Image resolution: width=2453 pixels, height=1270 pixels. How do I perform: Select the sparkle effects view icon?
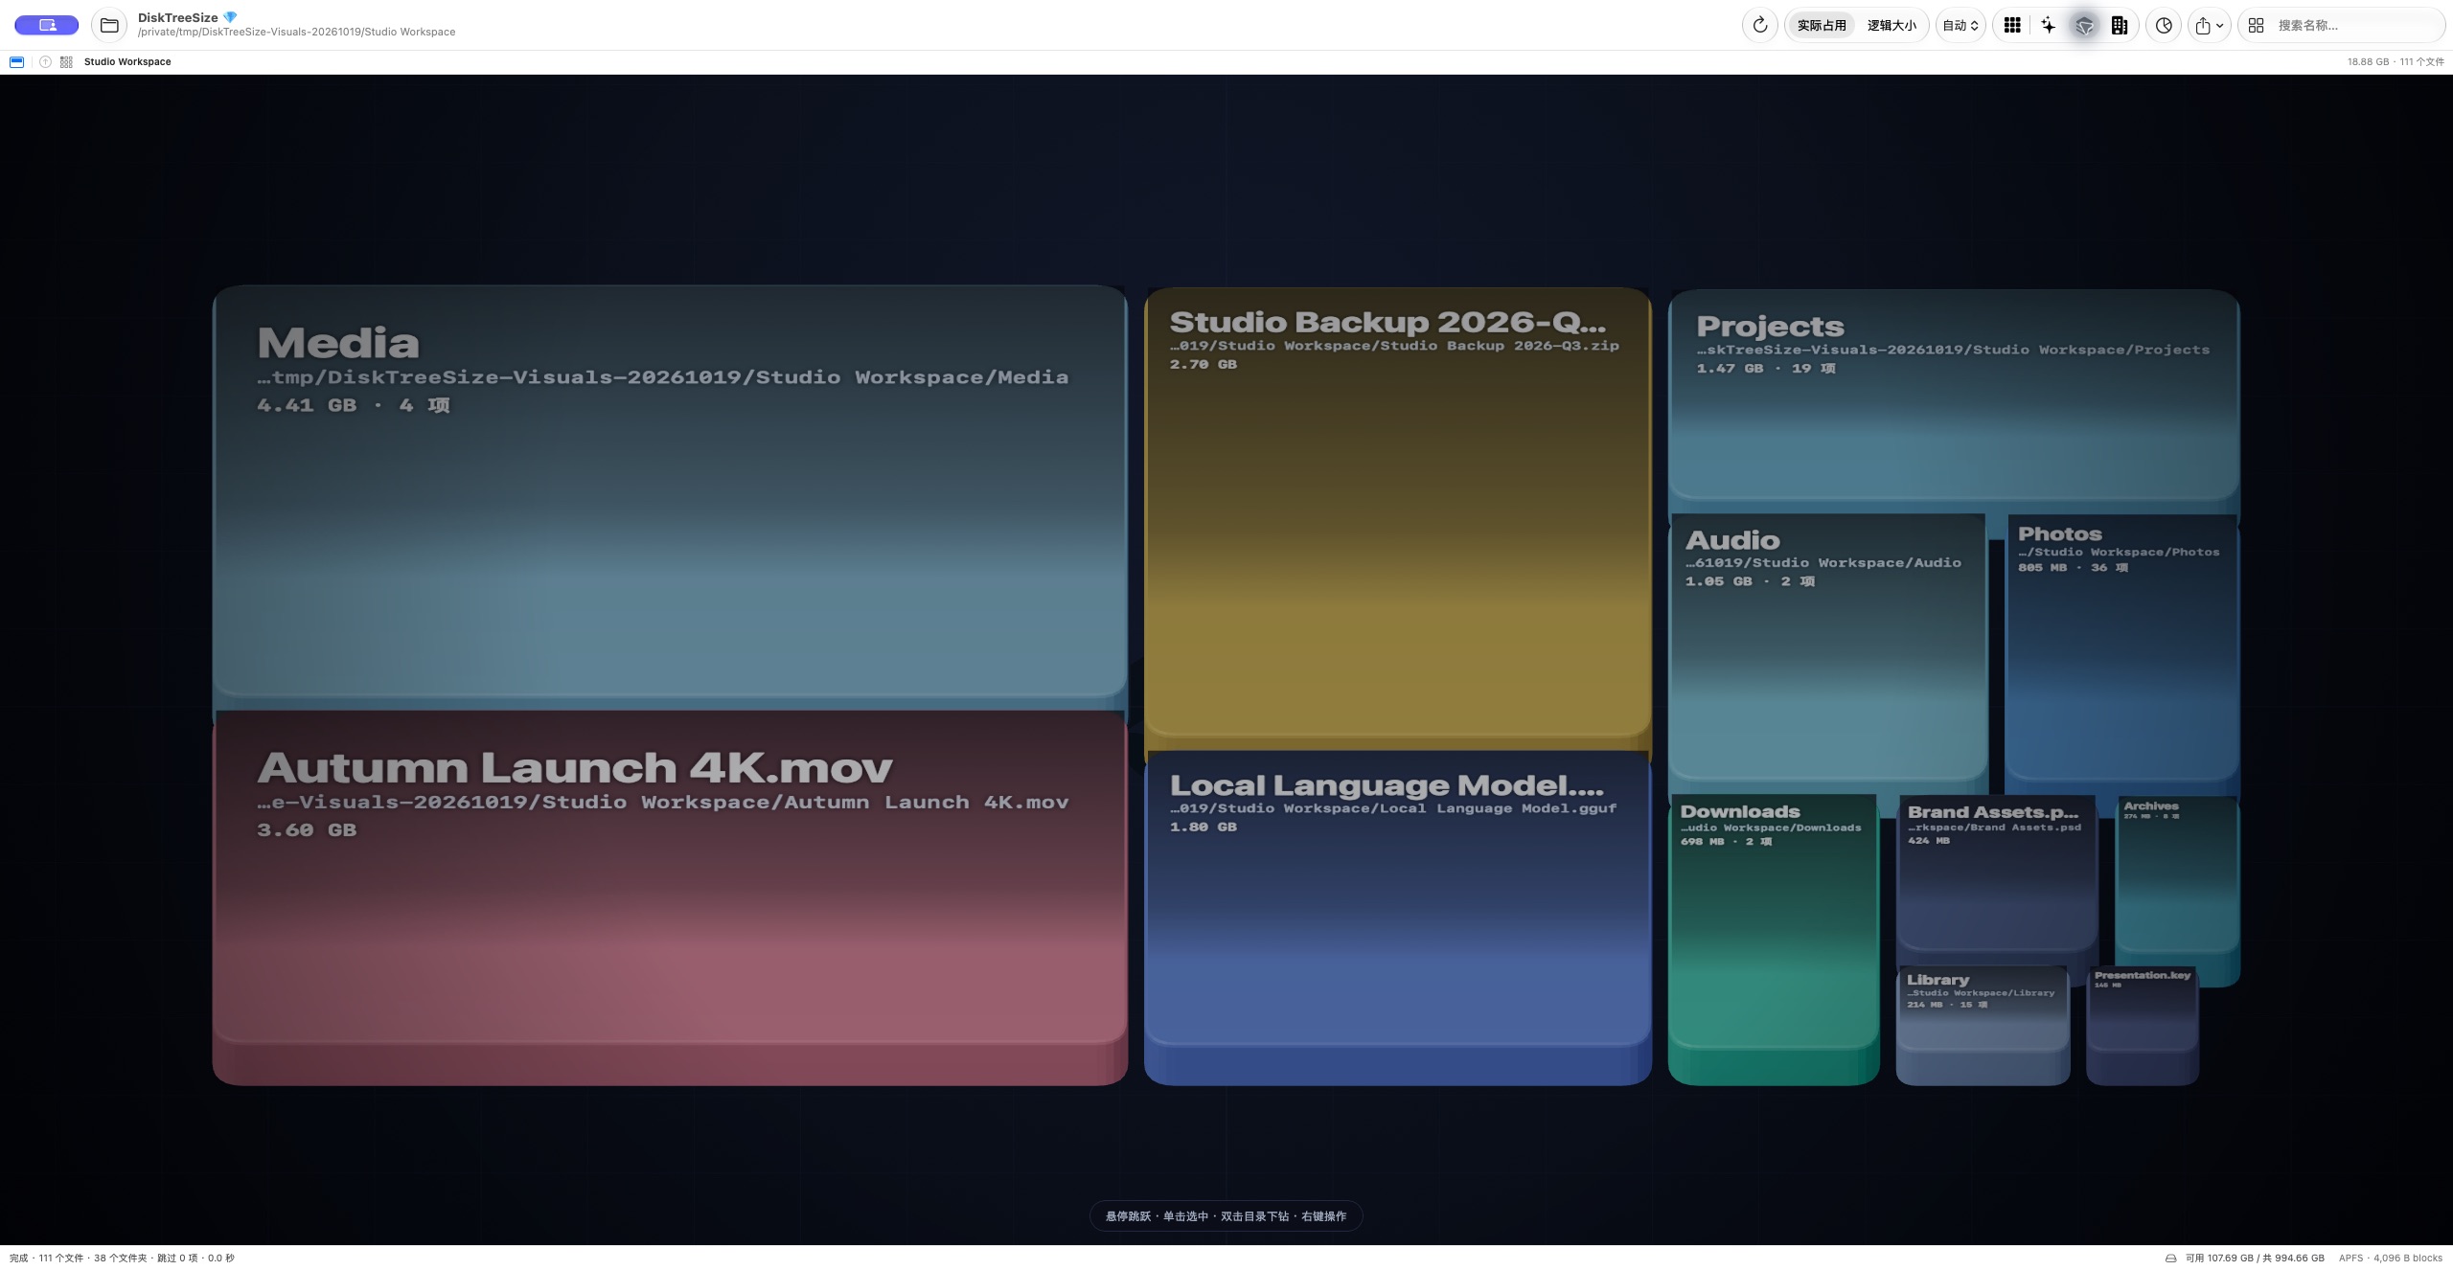point(2048,26)
